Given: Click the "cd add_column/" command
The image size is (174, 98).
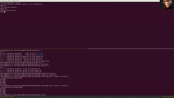Looking at the screenshot, I should (x=43, y=64).
